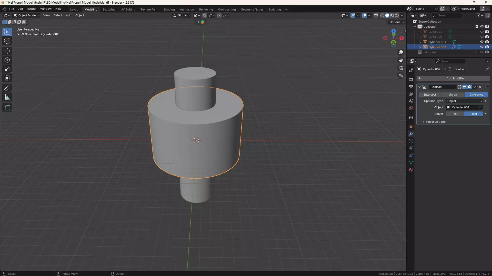492x276 pixels.
Task: Activate the Rotate tool
Action: tap(7, 60)
